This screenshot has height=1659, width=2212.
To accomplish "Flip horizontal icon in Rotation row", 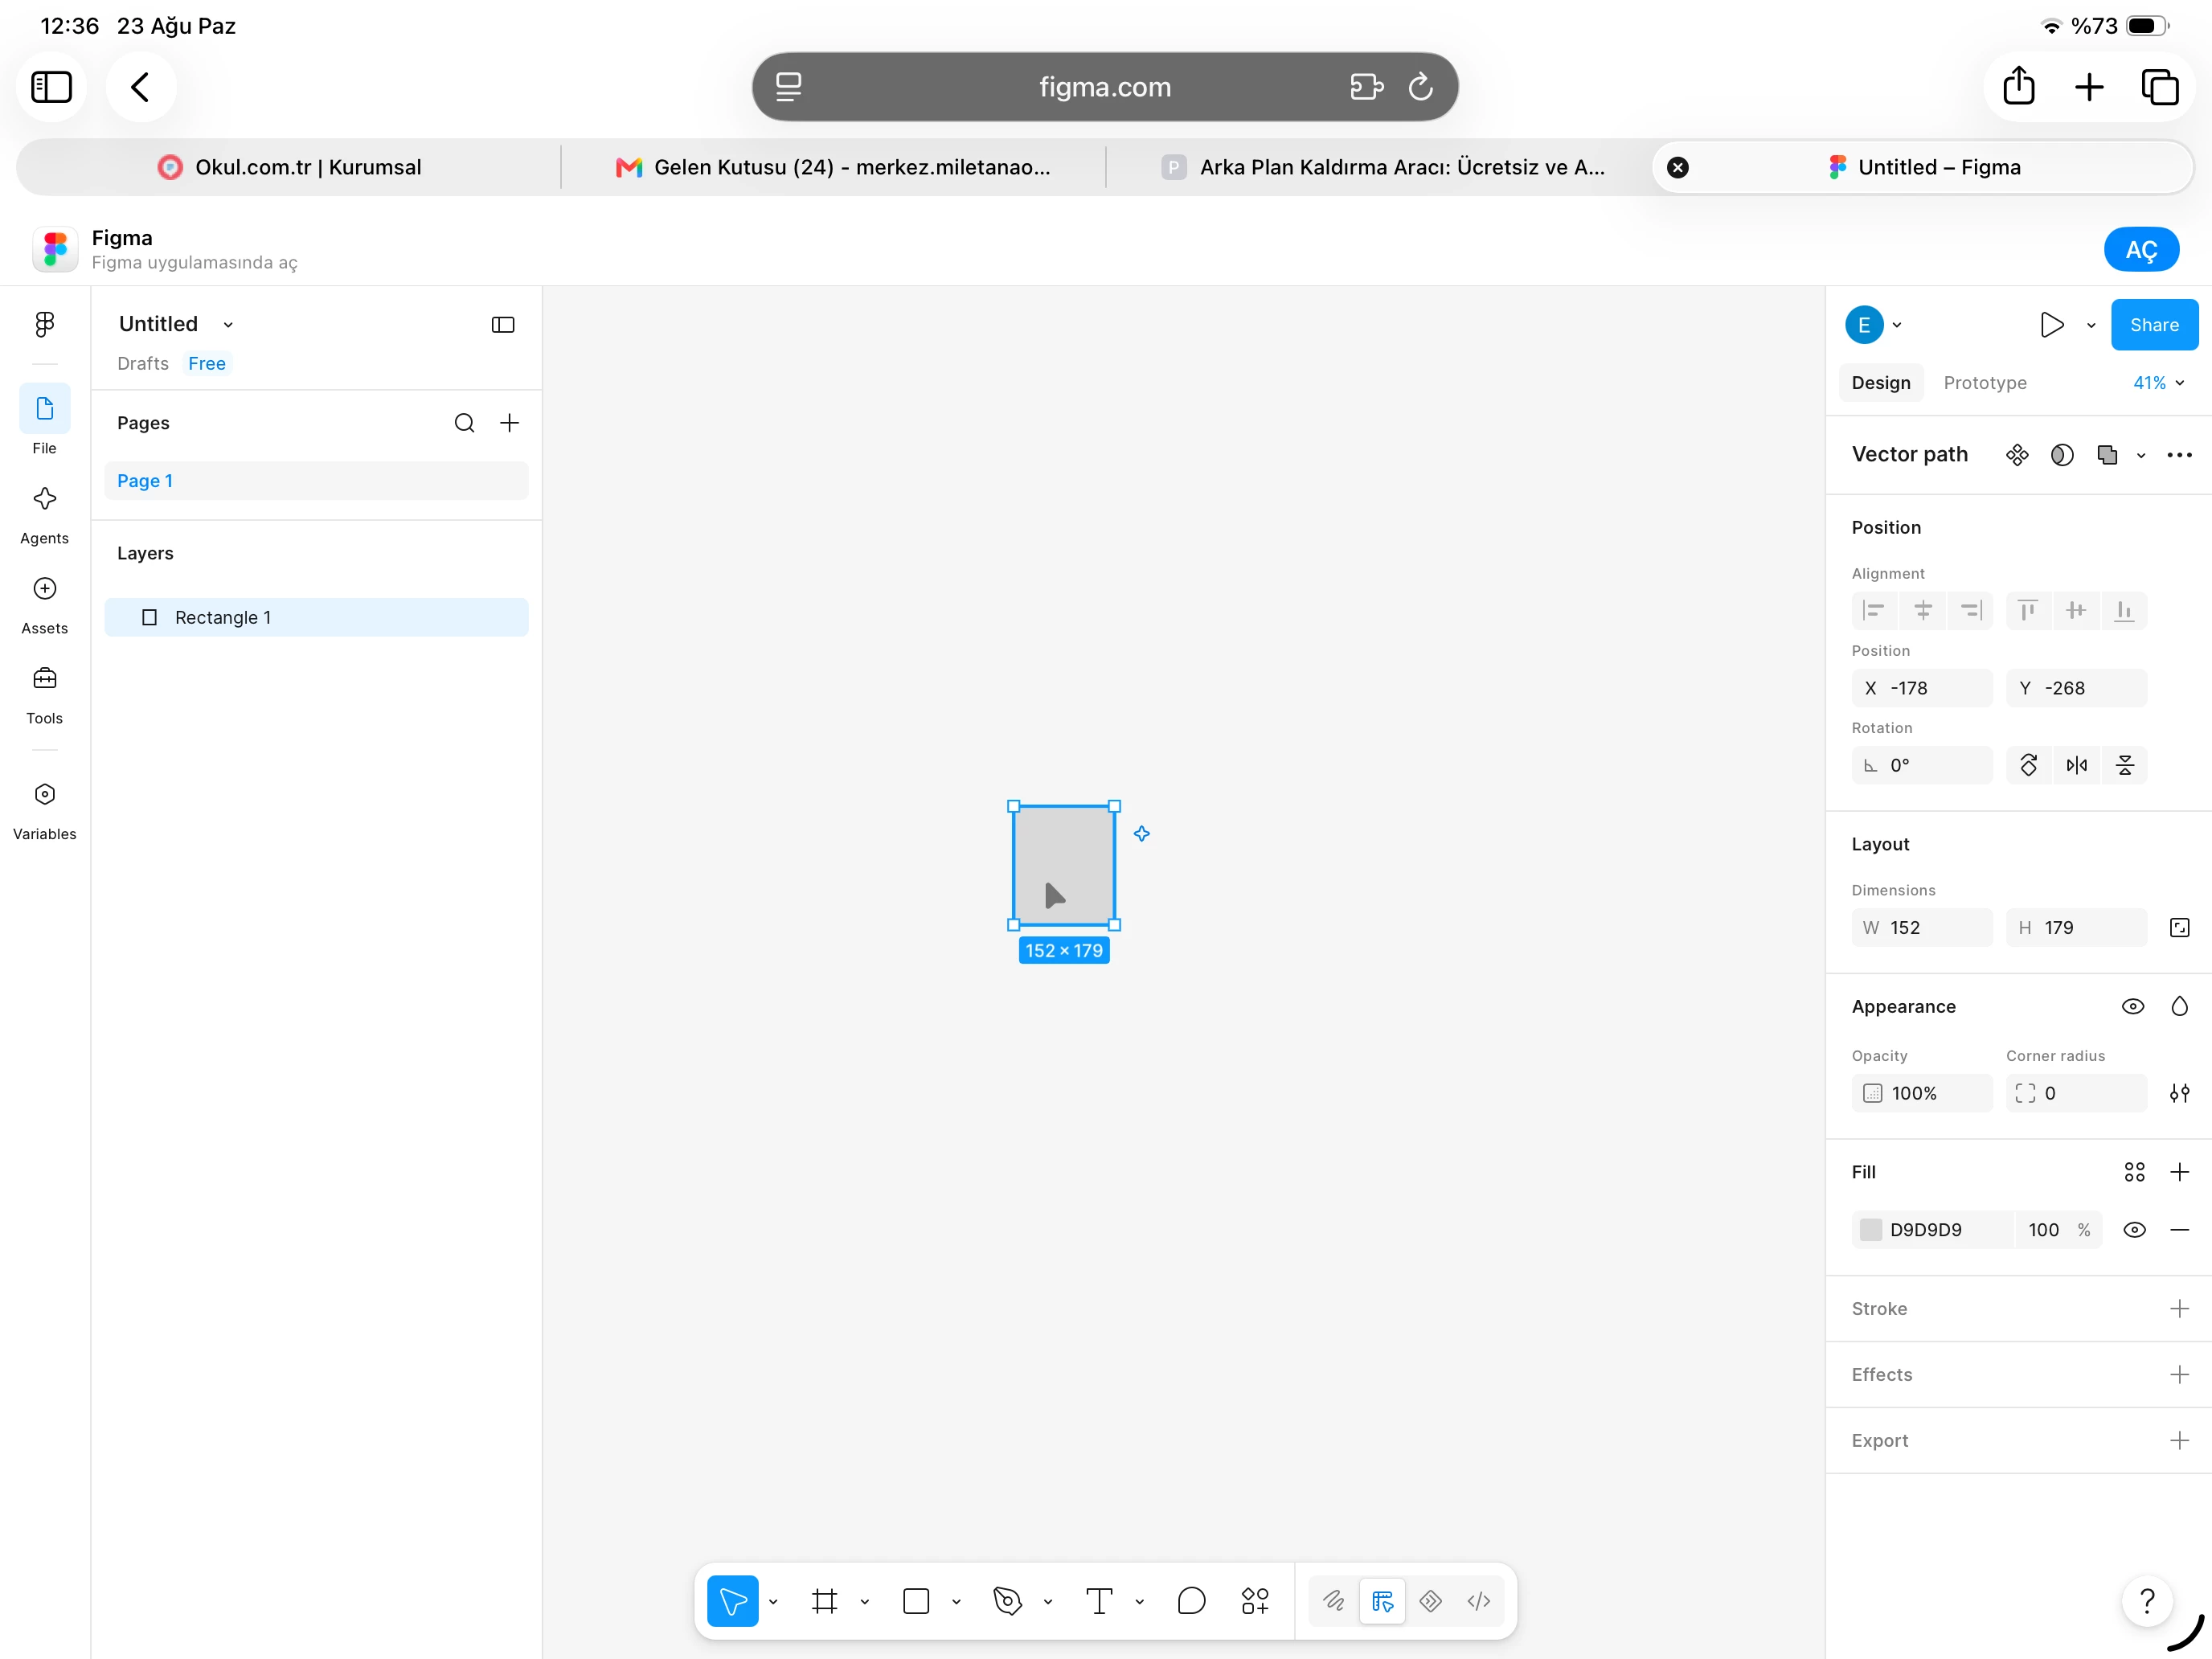I will (2076, 765).
